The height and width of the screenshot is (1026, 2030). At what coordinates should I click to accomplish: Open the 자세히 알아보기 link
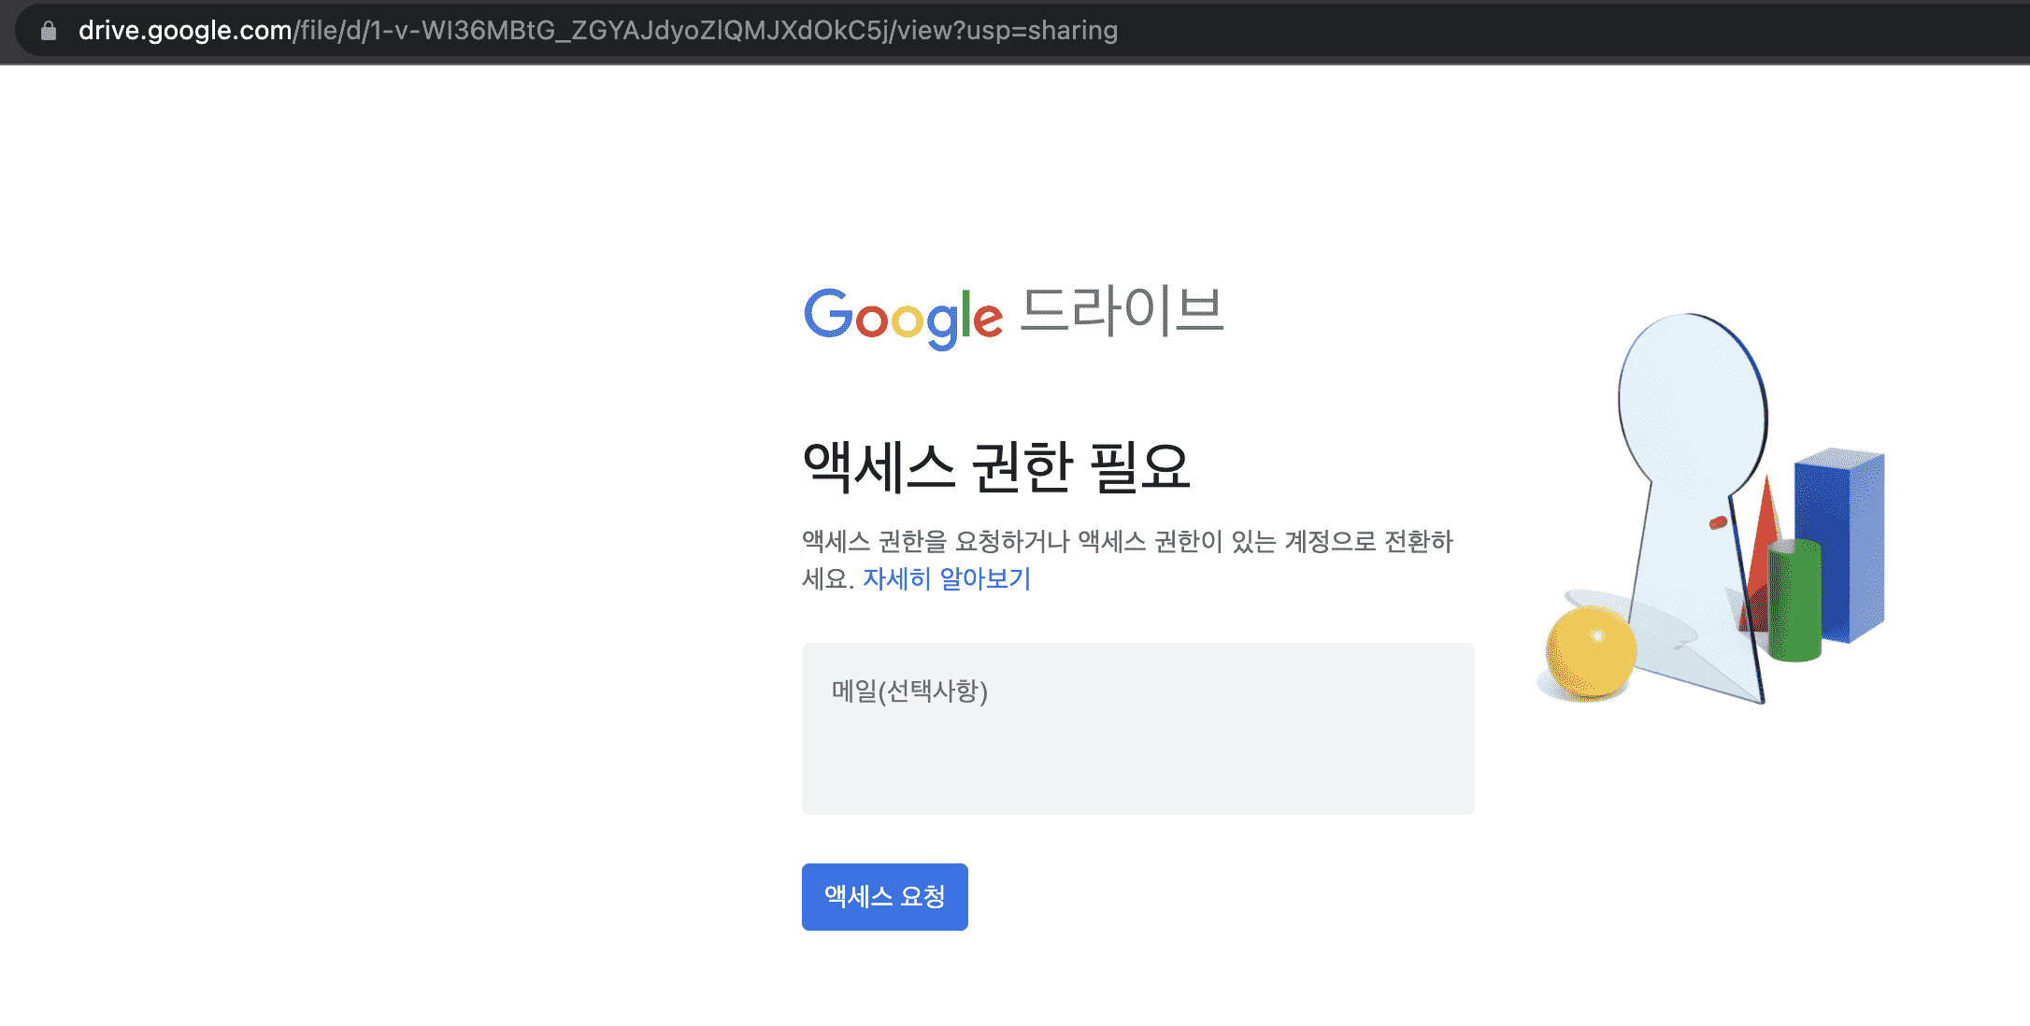tap(946, 578)
